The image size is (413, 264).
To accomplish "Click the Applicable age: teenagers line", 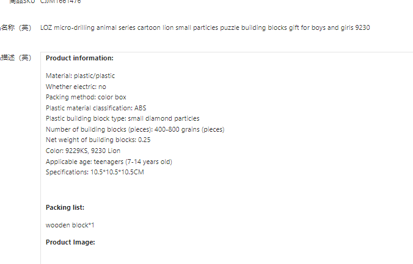I will tap(109, 162).
